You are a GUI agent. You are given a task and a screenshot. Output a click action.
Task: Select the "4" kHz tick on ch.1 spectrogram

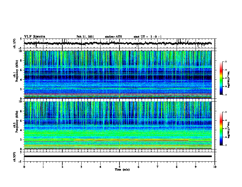pyautogui.click(x=21, y=80)
